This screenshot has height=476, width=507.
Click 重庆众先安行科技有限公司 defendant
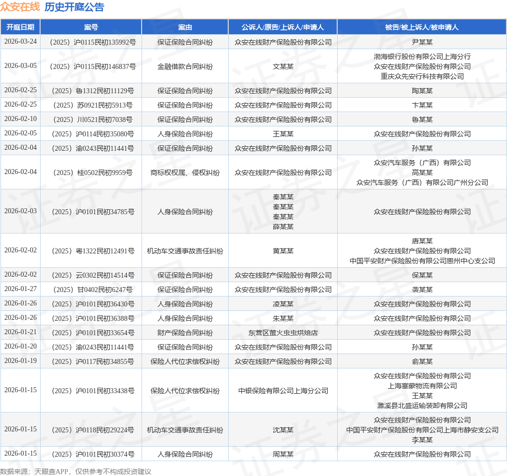(x=422, y=76)
